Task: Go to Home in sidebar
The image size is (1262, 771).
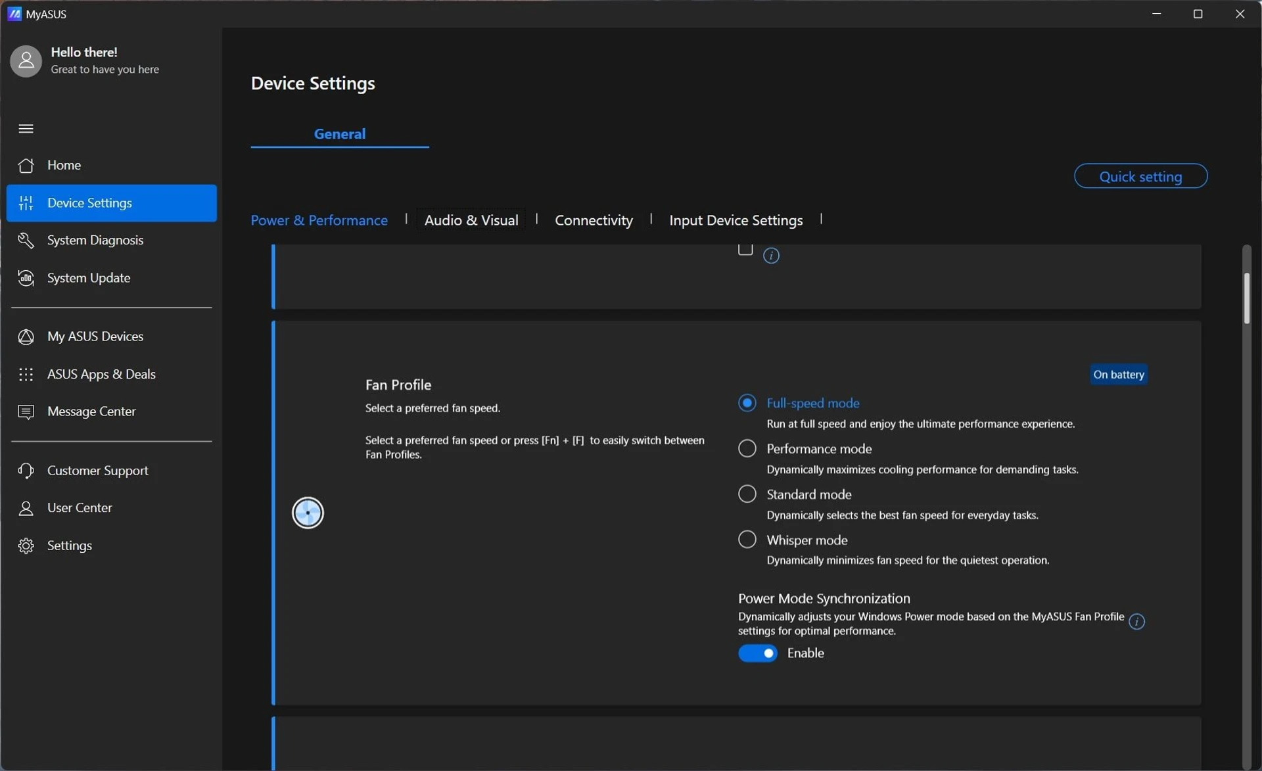Action: [111, 166]
